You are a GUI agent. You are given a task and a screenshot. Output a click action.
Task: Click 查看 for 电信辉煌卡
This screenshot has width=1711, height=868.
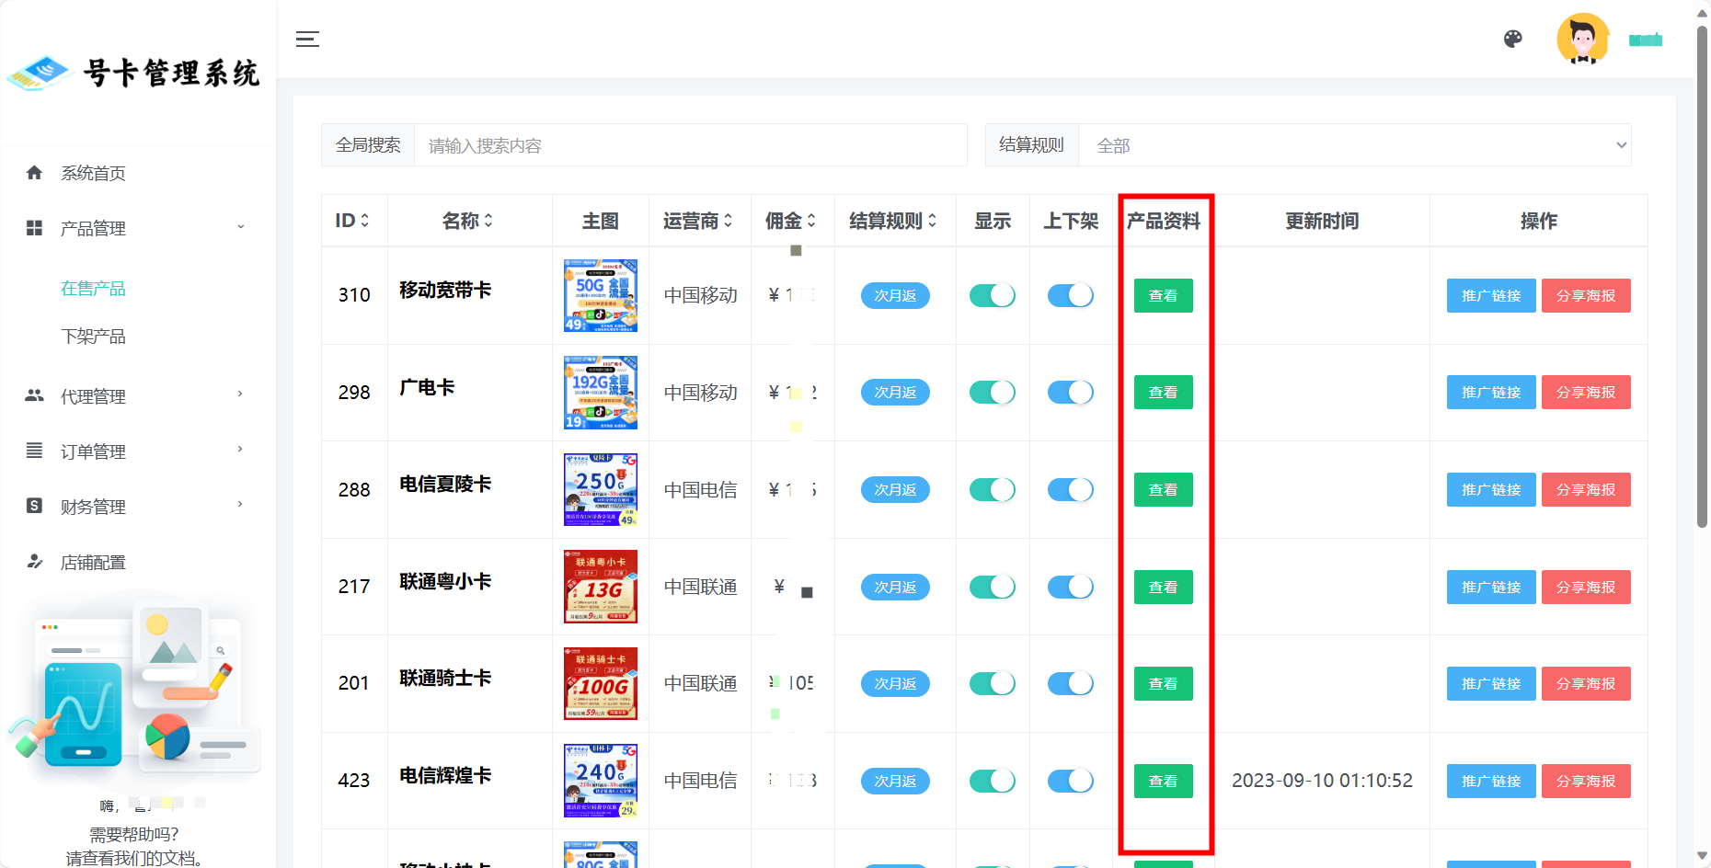(1163, 781)
